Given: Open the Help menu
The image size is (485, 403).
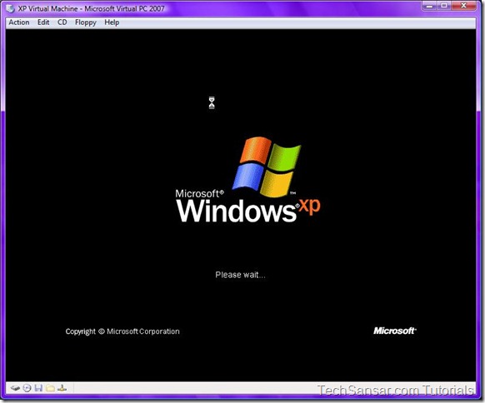Looking at the screenshot, I should point(112,22).
